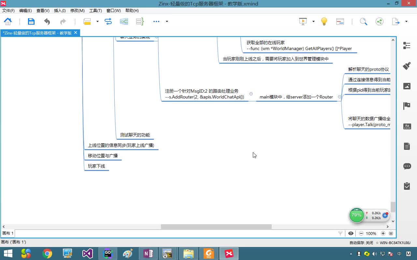Select the main模块中 Router topic
The width and height of the screenshot is (417, 260).
296,97
